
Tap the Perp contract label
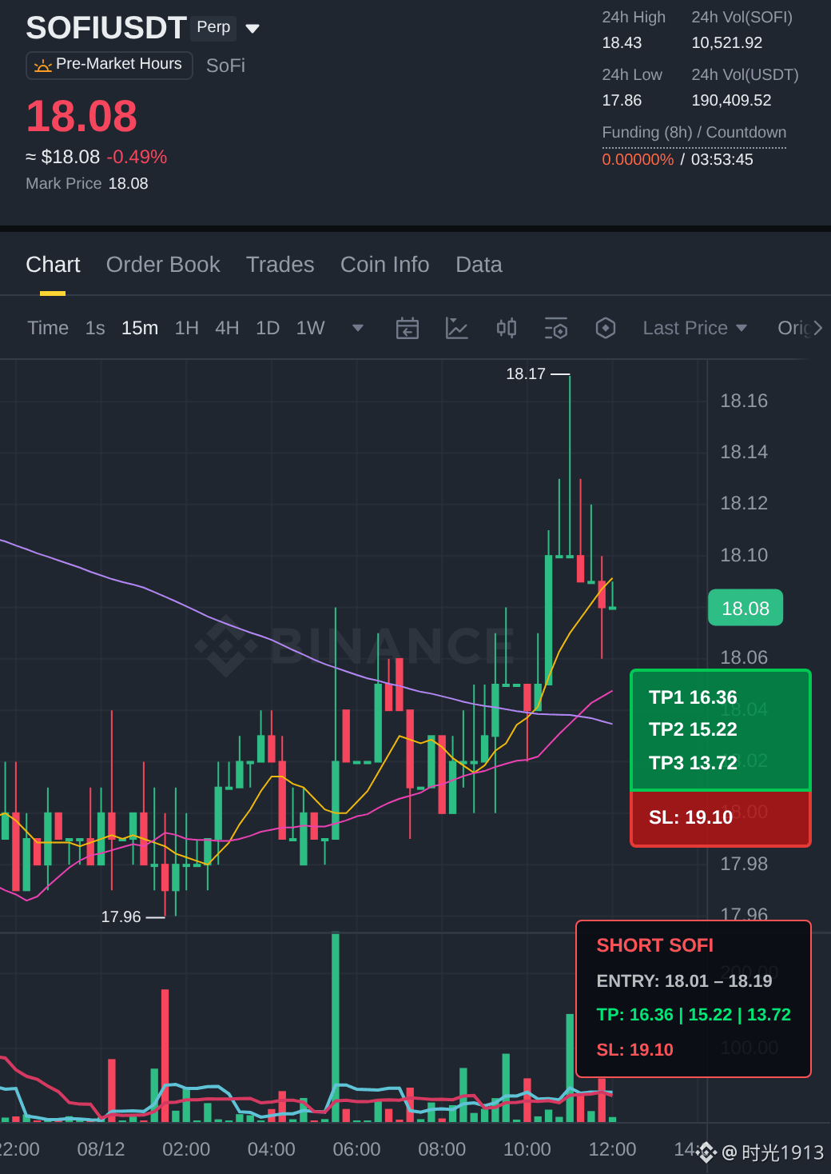213,27
